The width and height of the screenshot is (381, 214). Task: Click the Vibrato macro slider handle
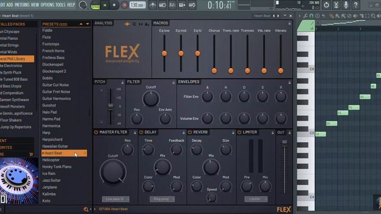[x=280, y=71]
